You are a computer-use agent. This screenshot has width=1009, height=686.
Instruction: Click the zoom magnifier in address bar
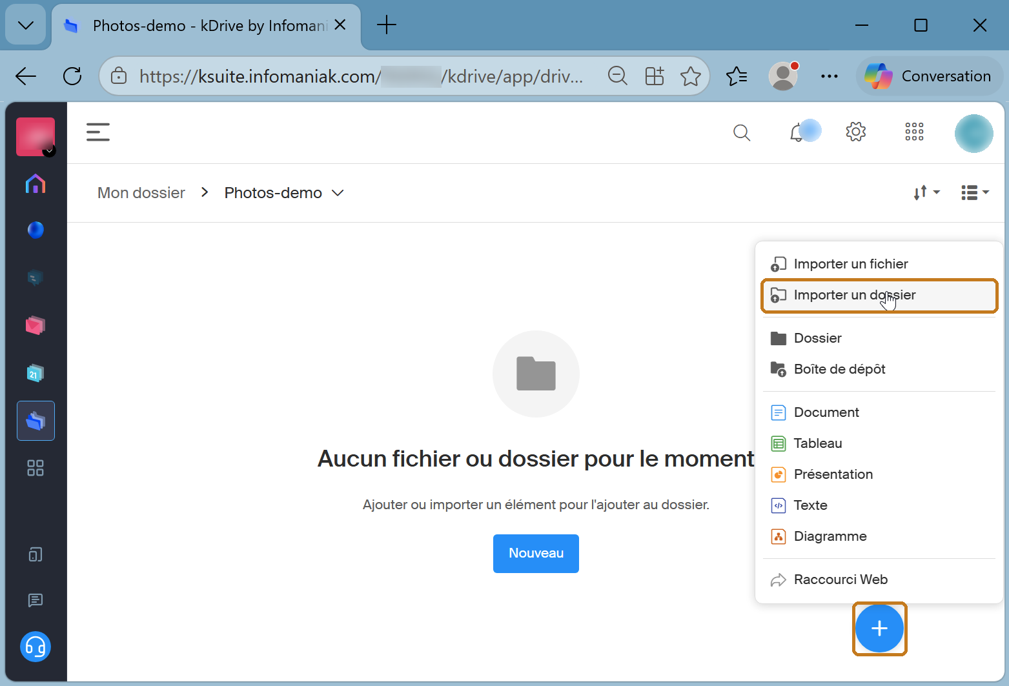(618, 76)
